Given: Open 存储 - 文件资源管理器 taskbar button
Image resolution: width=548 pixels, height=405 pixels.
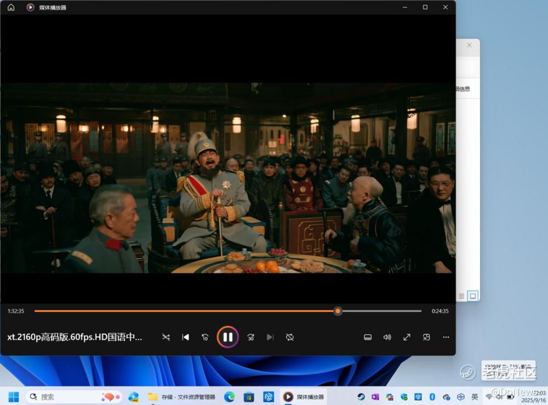Looking at the screenshot, I should [x=182, y=397].
